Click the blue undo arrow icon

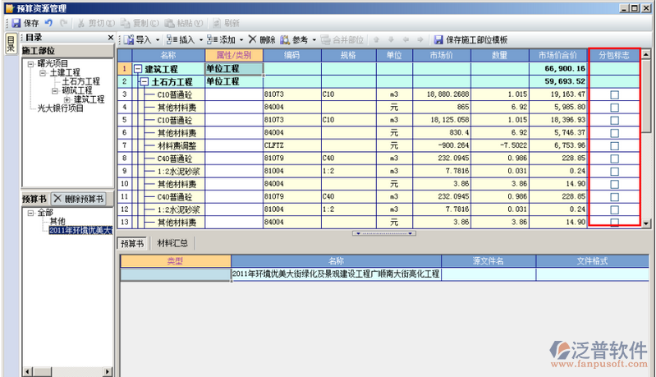click(x=48, y=24)
